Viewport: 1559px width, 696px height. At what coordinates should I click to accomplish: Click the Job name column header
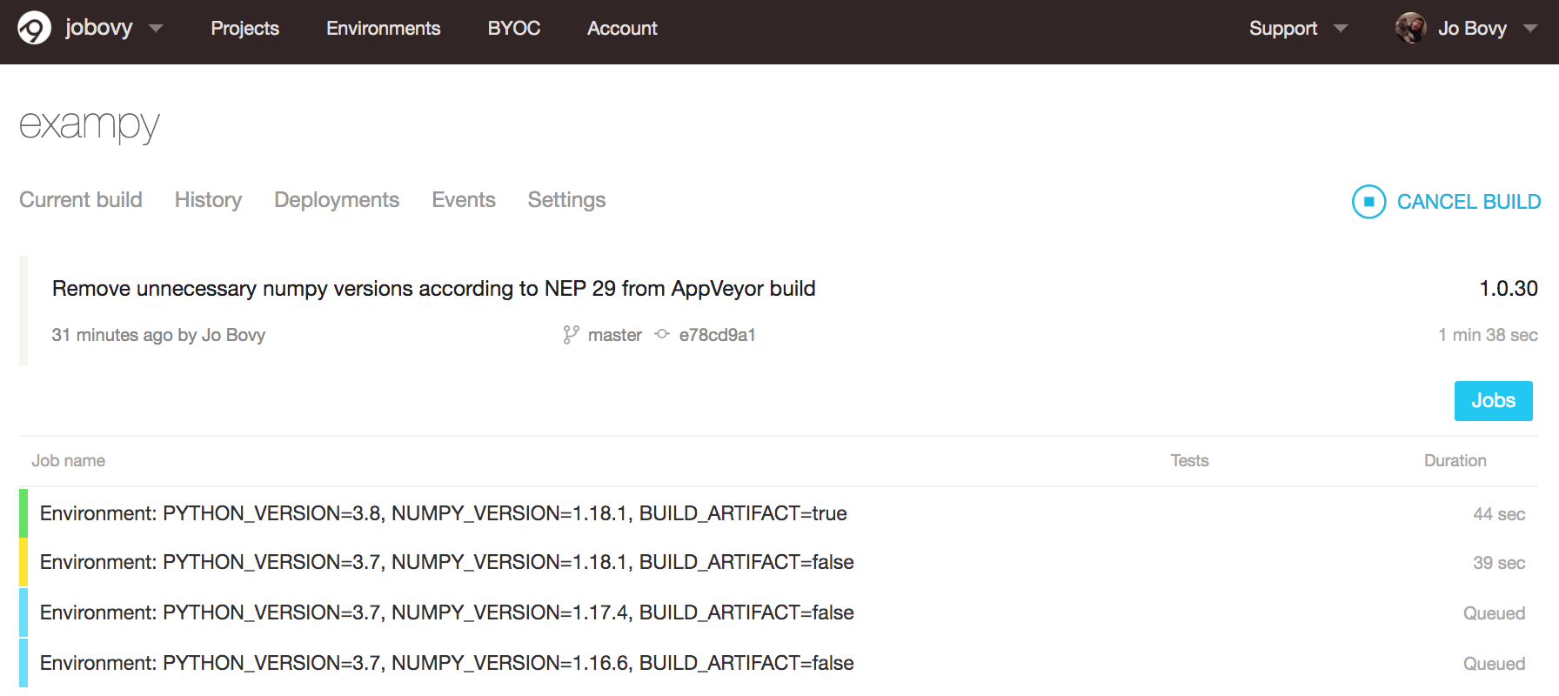pos(69,461)
